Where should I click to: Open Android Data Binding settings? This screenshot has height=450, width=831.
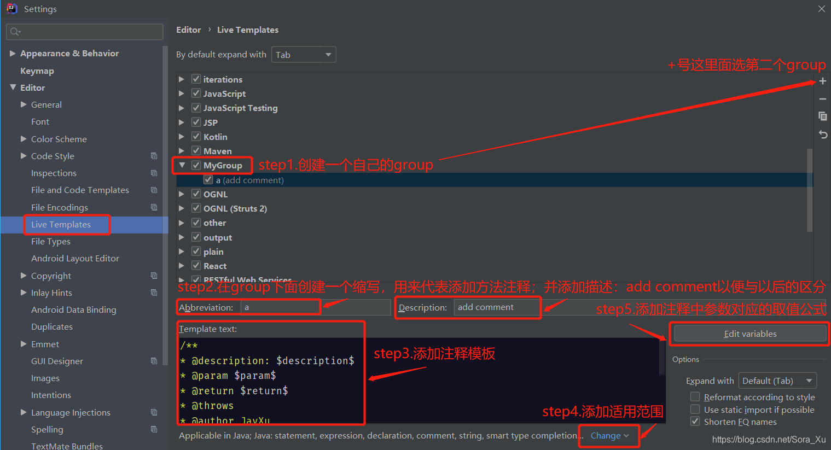(74, 309)
